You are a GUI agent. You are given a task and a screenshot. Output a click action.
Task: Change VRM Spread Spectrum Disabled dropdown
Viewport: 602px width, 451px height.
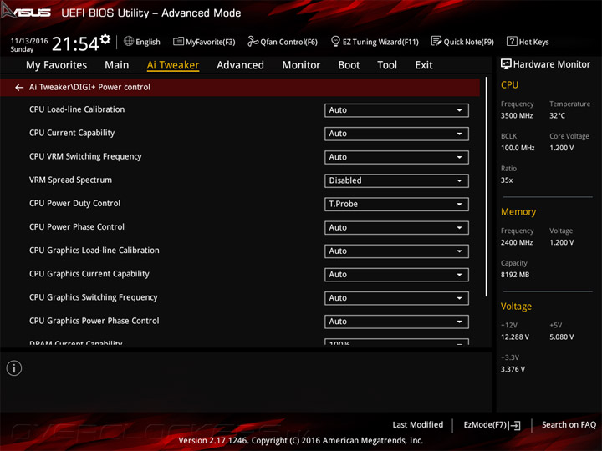pyautogui.click(x=396, y=180)
